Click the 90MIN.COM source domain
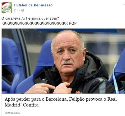The width and height of the screenshot is (125, 116). tap(13, 113)
